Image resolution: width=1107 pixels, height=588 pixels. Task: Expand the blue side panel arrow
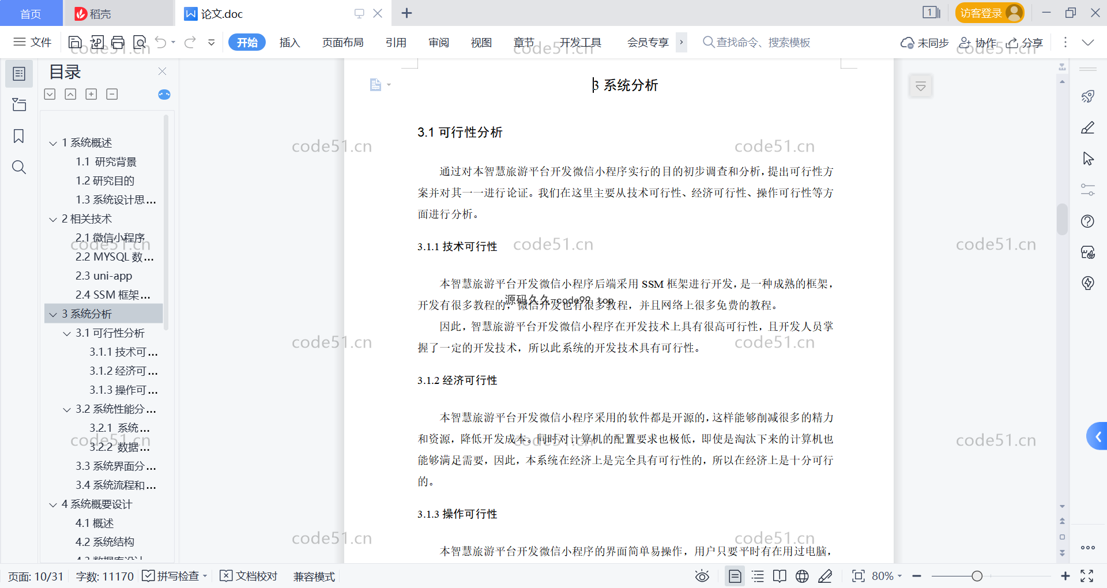1097,436
